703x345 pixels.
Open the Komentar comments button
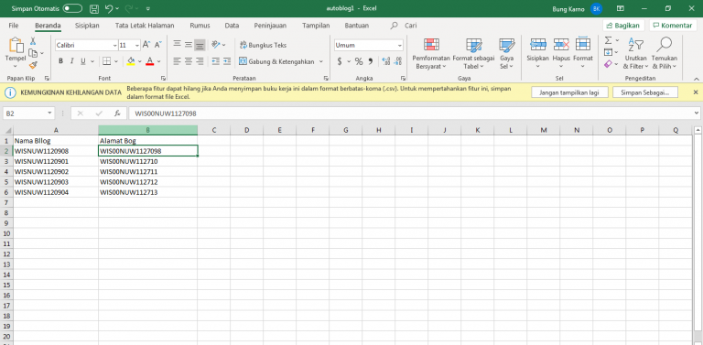click(x=673, y=26)
